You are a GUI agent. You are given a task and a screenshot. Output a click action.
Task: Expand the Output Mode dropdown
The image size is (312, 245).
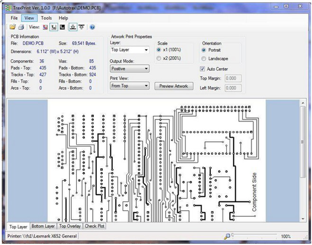coord(130,69)
